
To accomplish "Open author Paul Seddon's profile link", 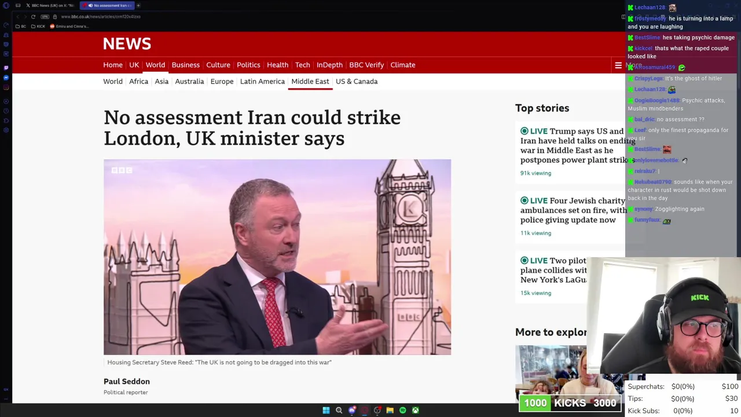I will (126, 382).
